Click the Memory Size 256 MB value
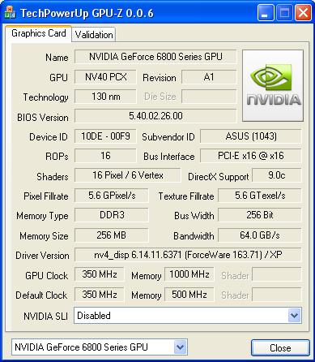 click(x=112, y=235)
